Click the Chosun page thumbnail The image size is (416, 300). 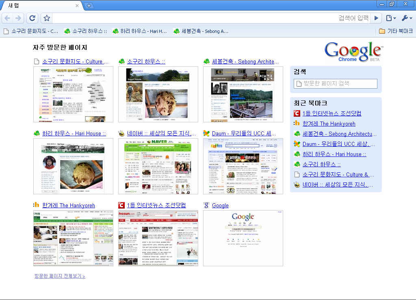pyautogui.click(x=158, y=238)
